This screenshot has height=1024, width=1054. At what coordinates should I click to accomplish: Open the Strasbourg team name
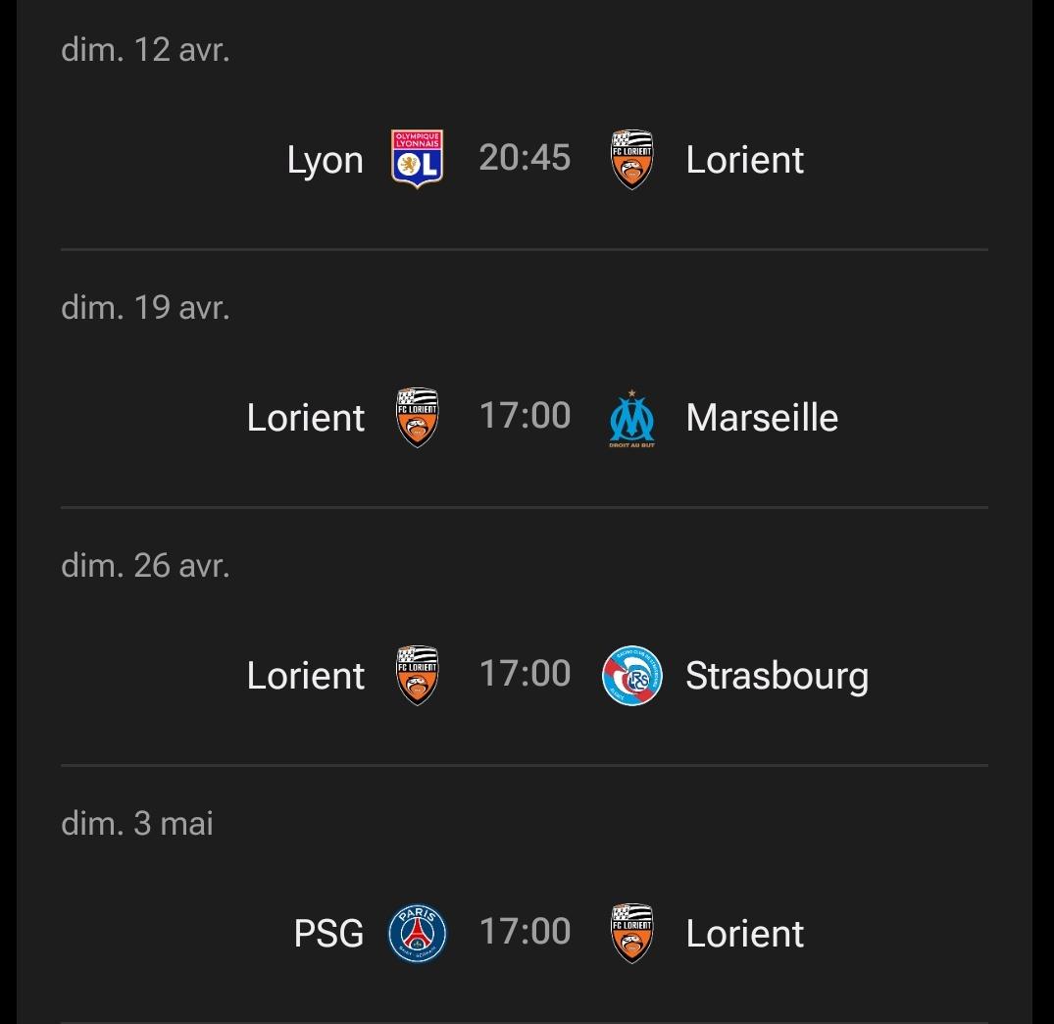click(x=777, y=676)
